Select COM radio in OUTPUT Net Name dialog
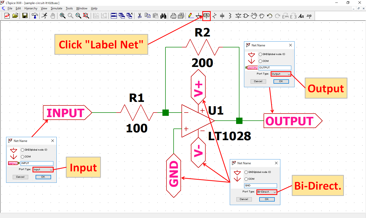Image resolution: width=366 pixels, height=218 pixels. (260, 61)
